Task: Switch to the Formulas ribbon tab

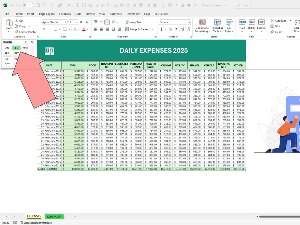Action: click(65, 13)
